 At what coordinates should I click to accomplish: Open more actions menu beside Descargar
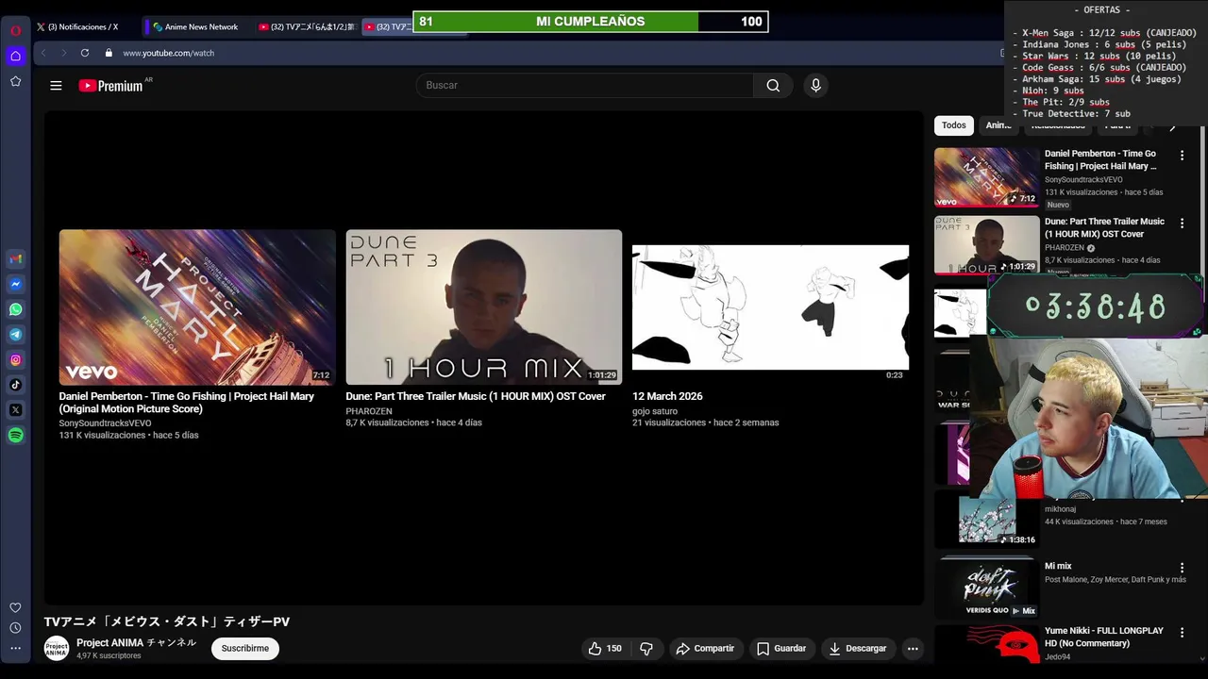click(x=913, y=648)
